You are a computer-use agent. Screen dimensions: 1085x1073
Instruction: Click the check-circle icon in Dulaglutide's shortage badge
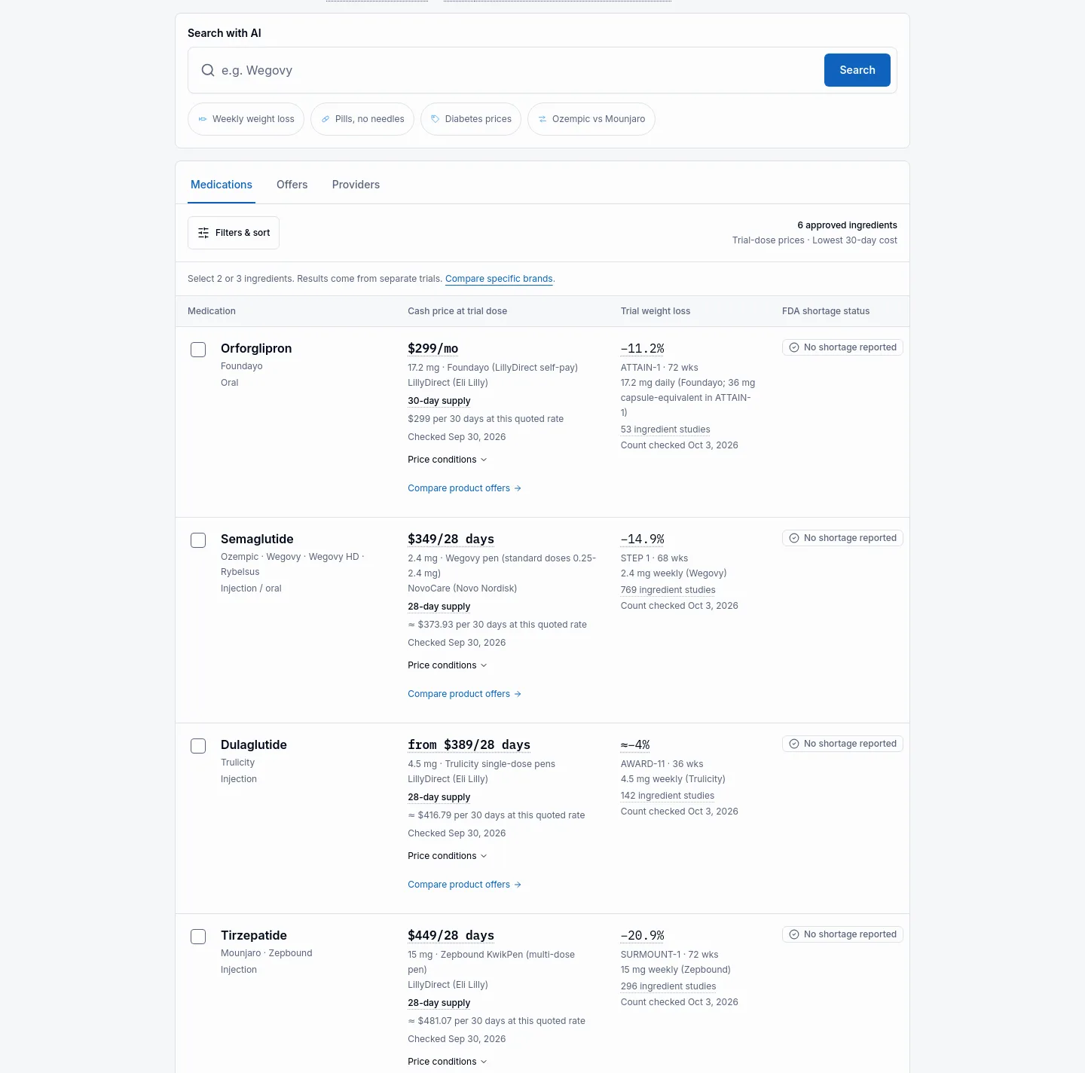click(x=794, y=744)
